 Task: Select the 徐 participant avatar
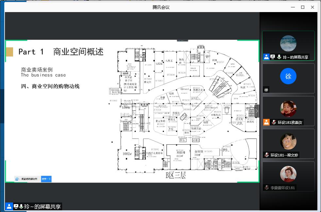click(288, 76)
